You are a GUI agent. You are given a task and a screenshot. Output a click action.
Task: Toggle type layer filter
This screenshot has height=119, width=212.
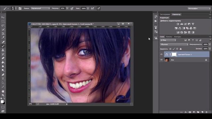coord(193,40)
